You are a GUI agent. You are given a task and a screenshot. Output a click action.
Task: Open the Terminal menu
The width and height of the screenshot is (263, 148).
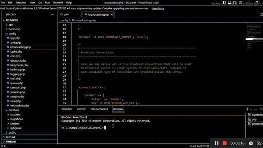coord(58,2)
